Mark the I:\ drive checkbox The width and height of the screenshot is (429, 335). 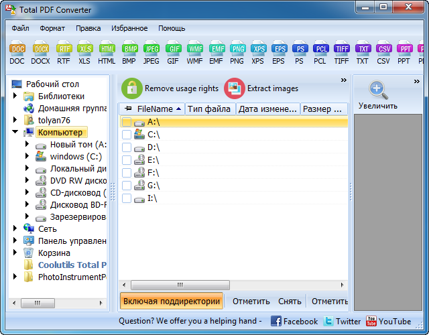127,198
